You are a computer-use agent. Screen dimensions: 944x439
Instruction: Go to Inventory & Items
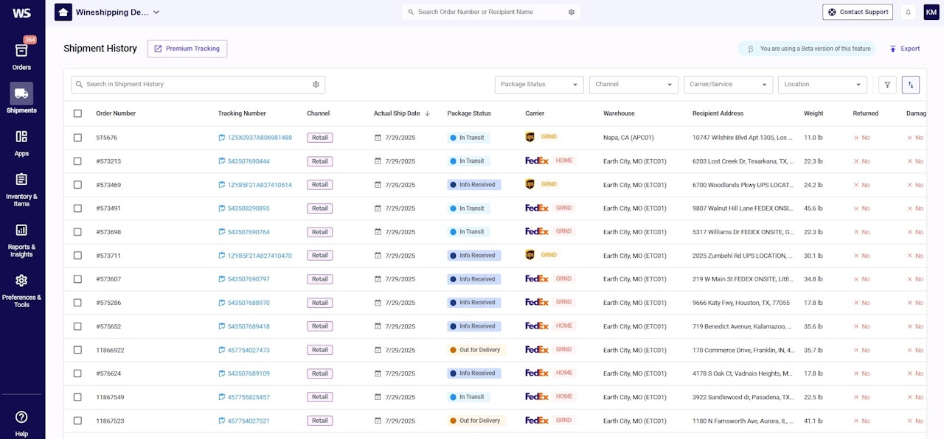(21, 189)
